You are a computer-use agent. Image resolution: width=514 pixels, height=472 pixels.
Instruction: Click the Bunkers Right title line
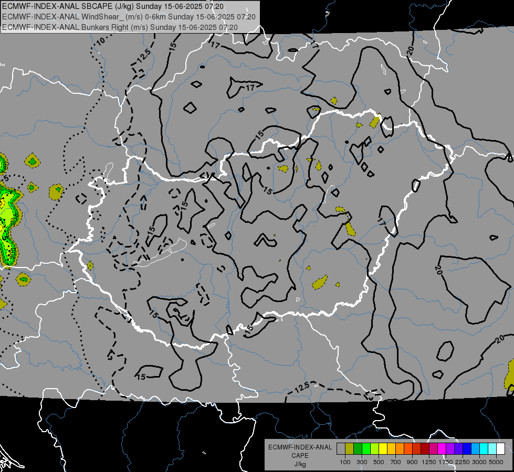pos(120,27)
